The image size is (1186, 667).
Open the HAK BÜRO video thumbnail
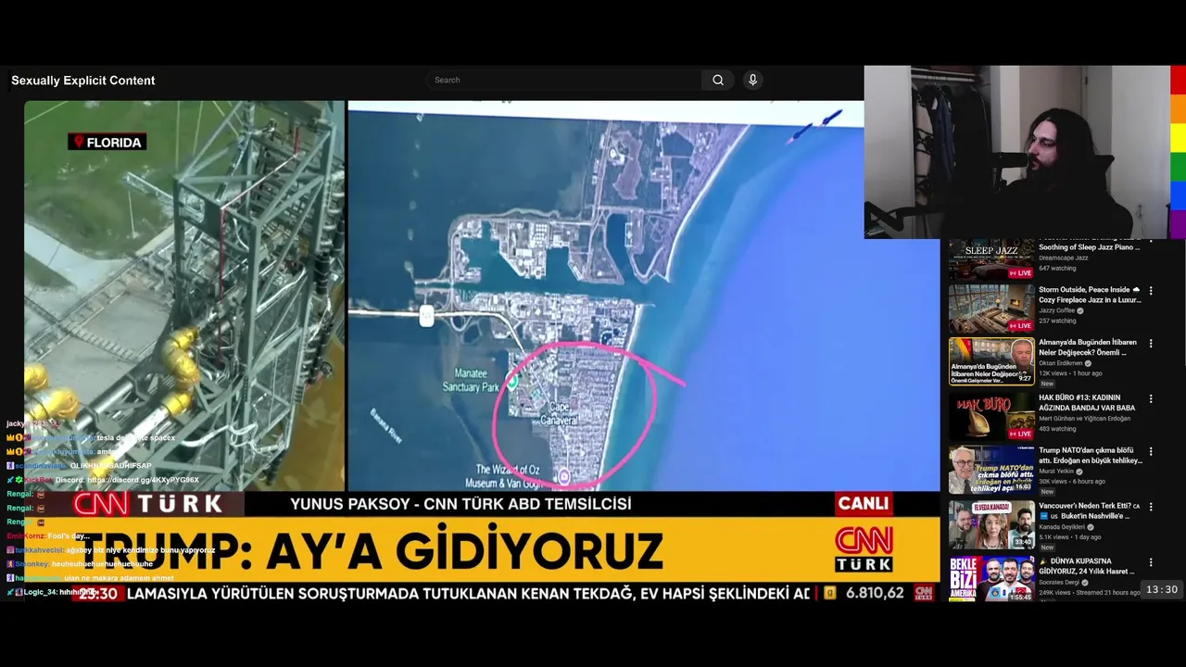coord(991,416)
